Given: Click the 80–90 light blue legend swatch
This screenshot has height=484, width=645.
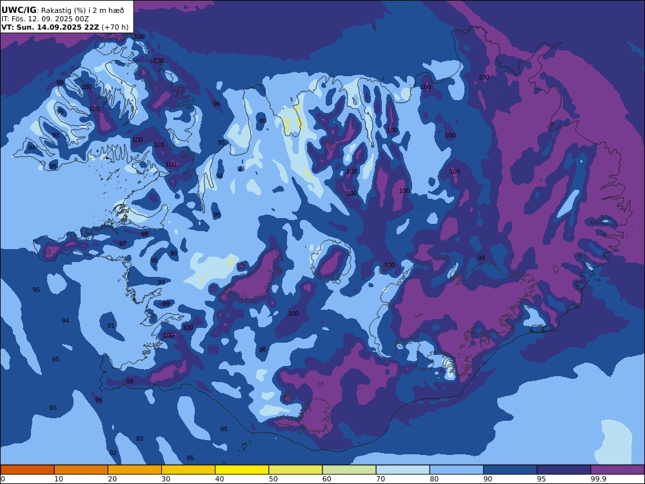Looking at the screenshot, I should [457, 470].
